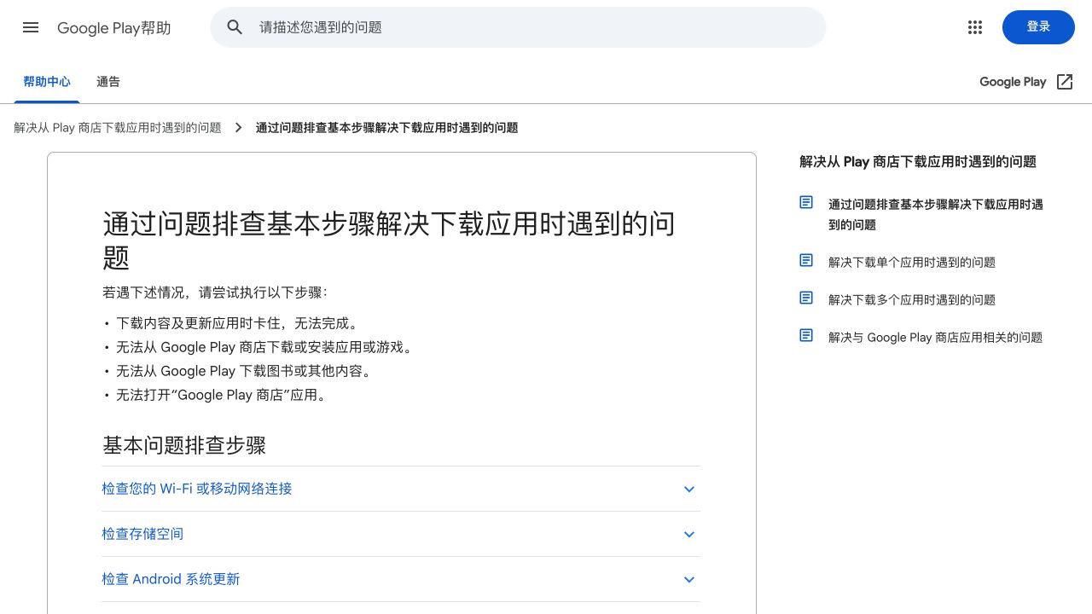Open the 检查存储空间 section
Screen dimensions: 1092x614
pos(401,534)
